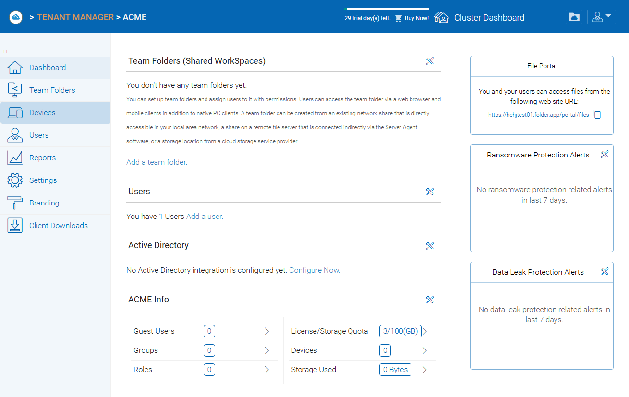Expand the Storage Used row chevron

click(424, 370)
